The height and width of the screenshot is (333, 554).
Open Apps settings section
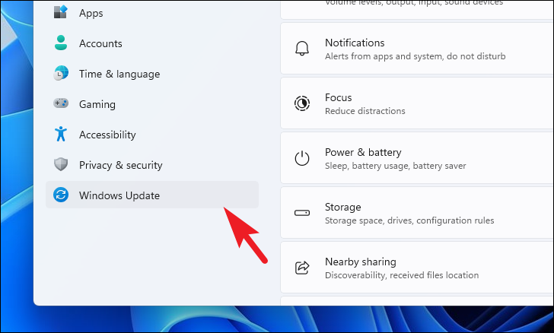coord(152,13)
